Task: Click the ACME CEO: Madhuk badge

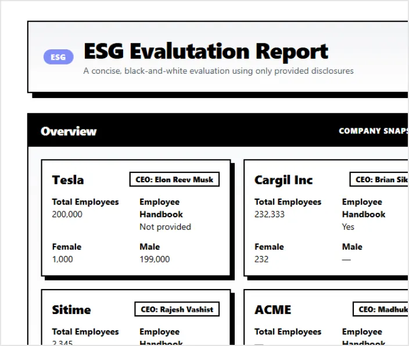Action: click(381, 309)
